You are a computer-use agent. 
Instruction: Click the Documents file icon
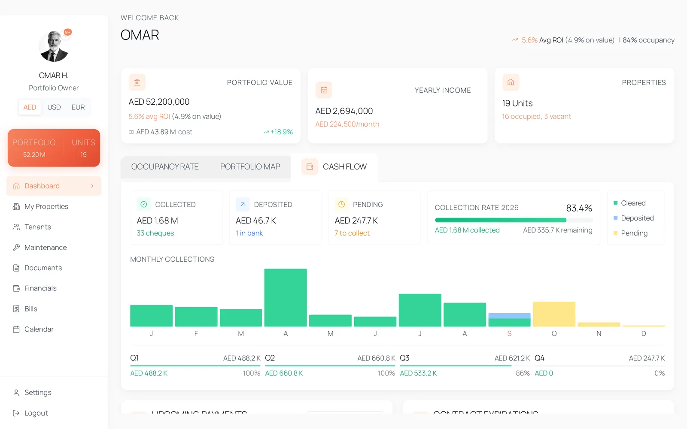coord(16,268)
